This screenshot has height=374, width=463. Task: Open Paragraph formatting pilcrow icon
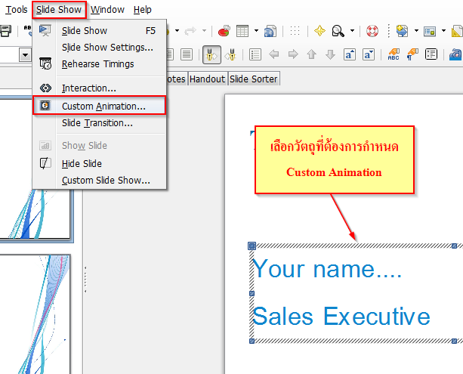[x=412, y=54]
